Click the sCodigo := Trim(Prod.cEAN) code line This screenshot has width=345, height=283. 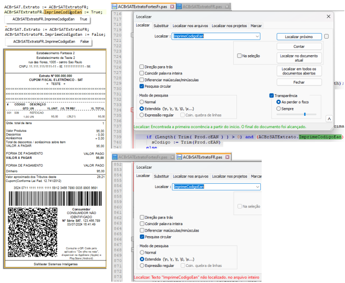(x=186, y=142)
